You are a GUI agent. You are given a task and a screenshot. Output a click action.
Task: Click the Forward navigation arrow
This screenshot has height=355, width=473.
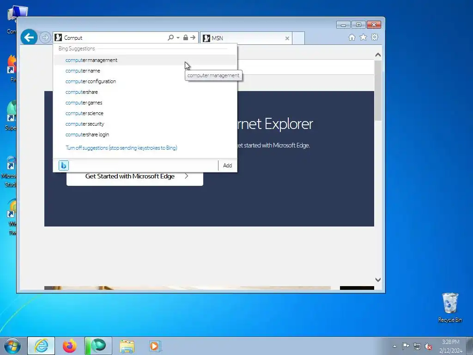(x=45, y=38)
